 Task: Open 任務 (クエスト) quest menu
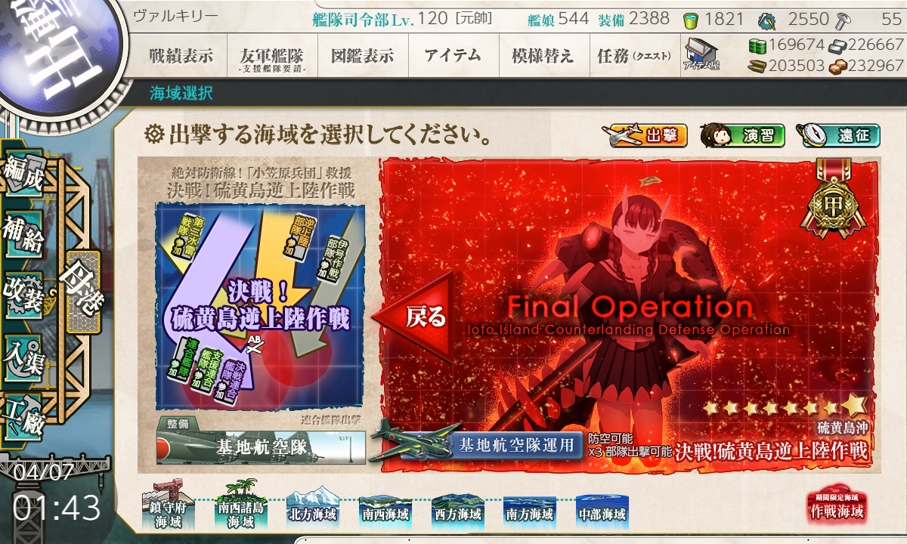click(x=633, y=55)
